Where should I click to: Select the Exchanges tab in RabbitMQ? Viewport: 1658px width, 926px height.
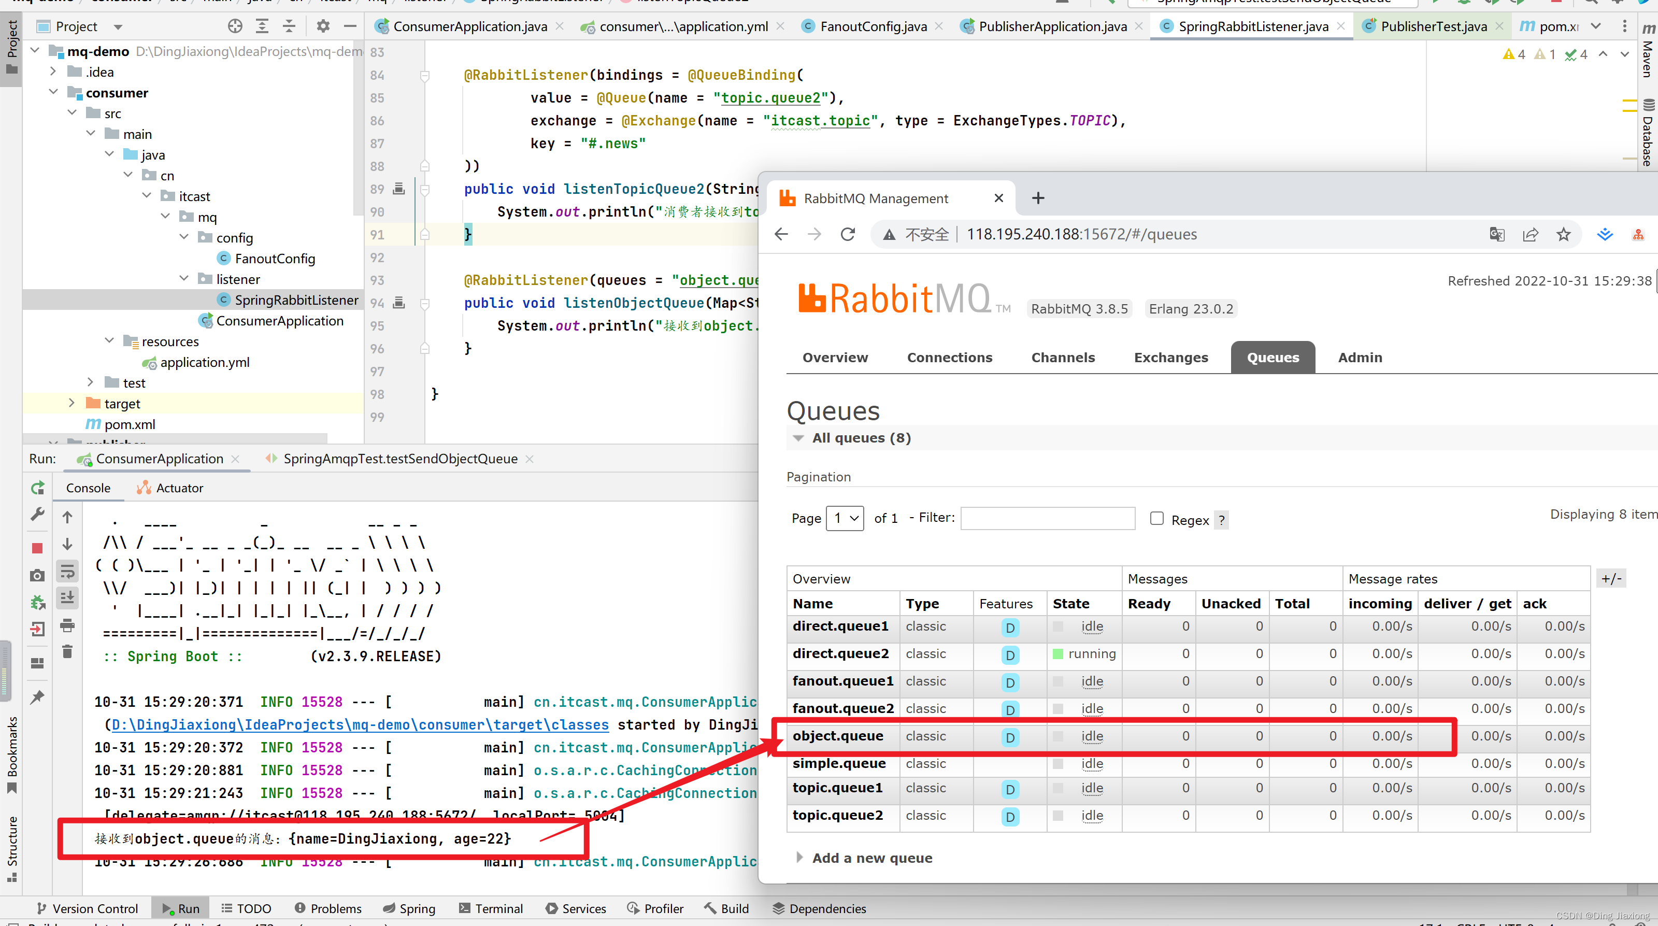tap(1170, 357)
